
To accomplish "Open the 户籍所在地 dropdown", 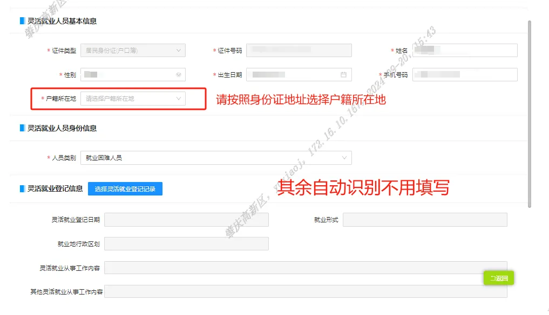I will tap(133, 99).
